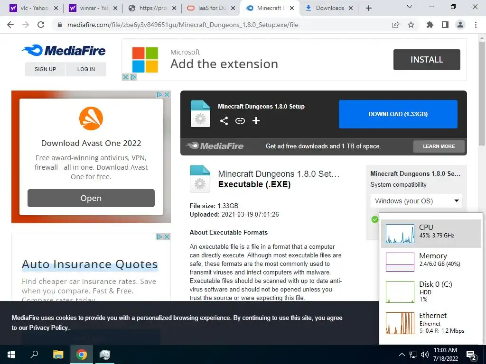Click the site lock icon in address bar

[60, 25]
